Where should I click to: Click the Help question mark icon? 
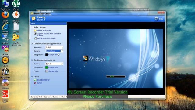click(x=157, y=19)
